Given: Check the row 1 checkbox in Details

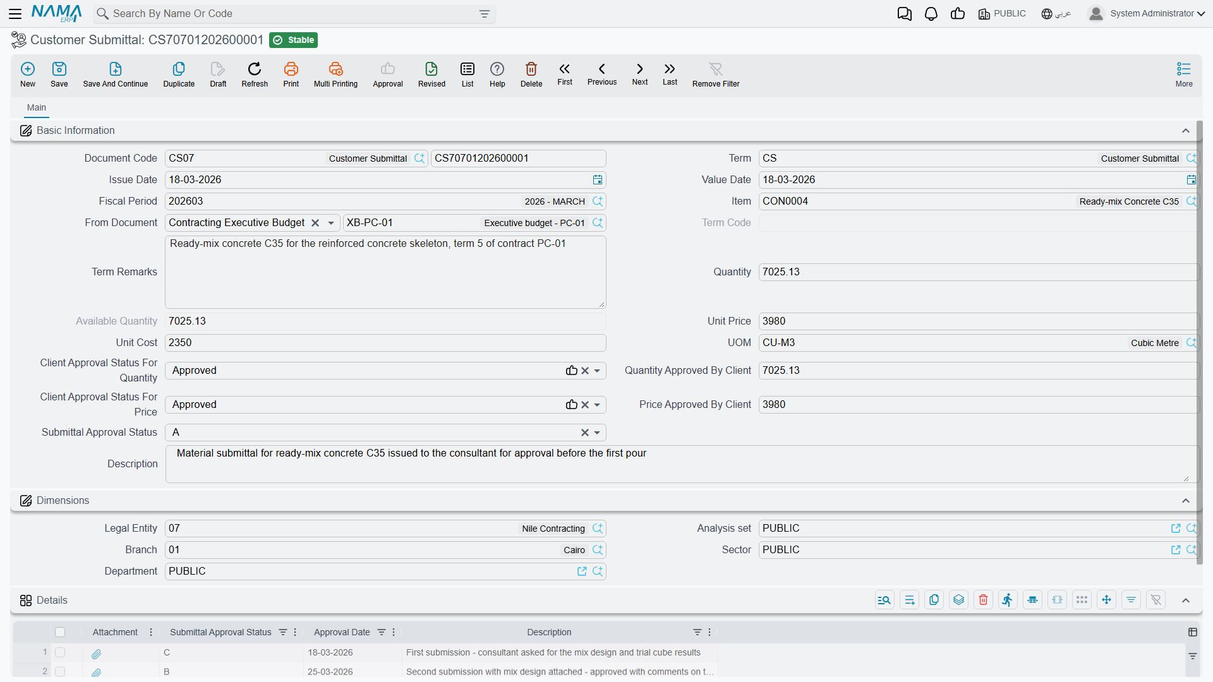Looking at the screenshot, I should point(60,652).
